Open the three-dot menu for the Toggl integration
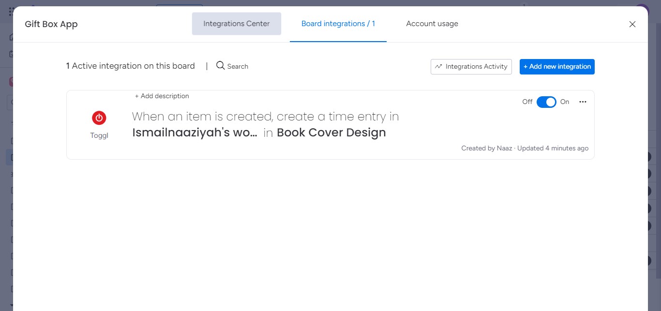The image size is (661, 311). [x=583, y=102]
